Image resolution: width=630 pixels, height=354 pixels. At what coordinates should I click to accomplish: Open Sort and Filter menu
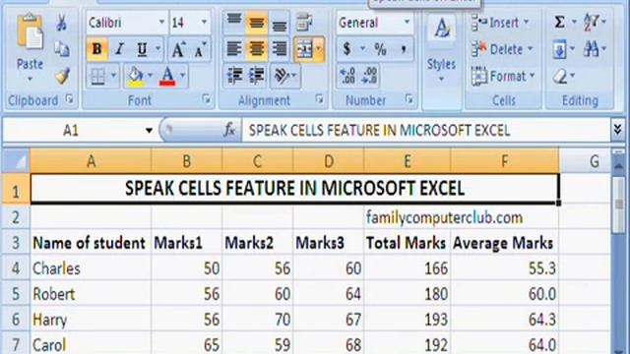(595, 22)
